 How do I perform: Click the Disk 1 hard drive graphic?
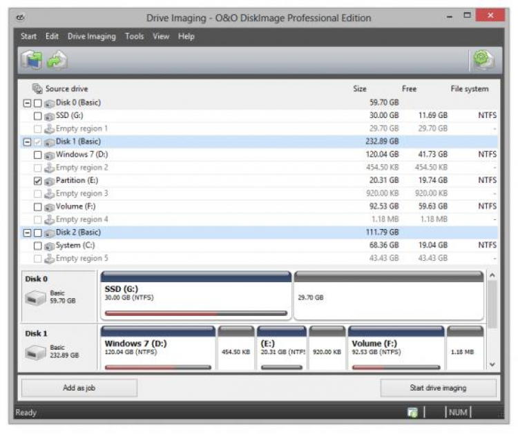[x=35, y=352]
